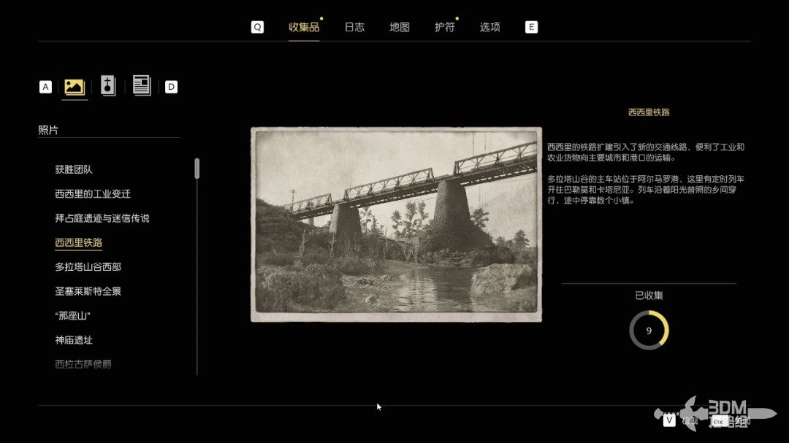Select the 西西里铁路 list entry
This screenshot has height=443, width=789.
[x=78, y=242]
